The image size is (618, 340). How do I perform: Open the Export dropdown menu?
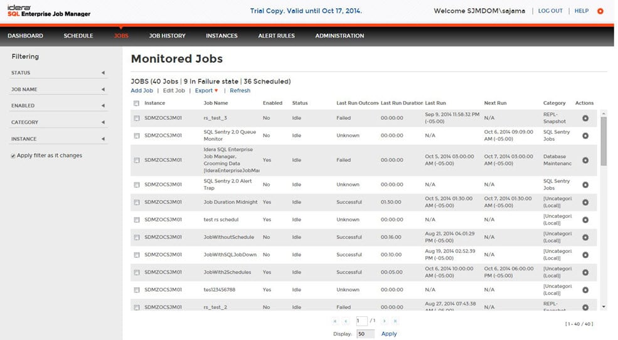[206, 90]
